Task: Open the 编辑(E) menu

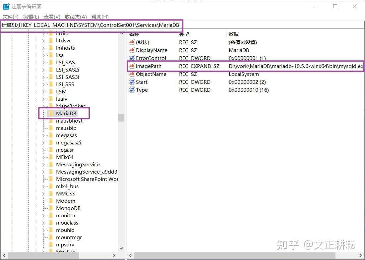Action: (x=31, y=17)
